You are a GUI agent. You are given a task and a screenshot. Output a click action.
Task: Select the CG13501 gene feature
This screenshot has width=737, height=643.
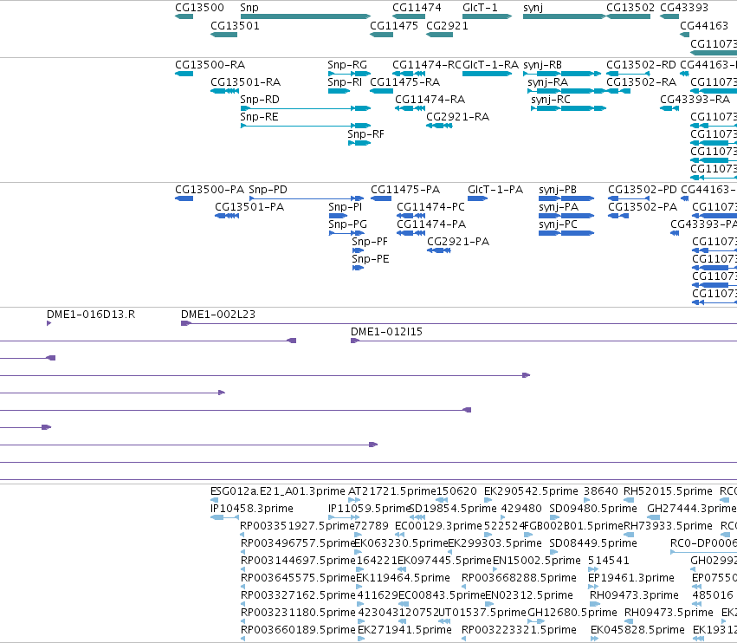click(223, 35)
